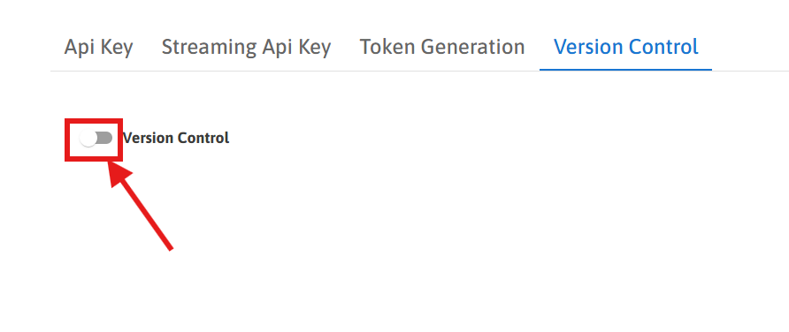The width and height of the screenshot is (789, 332).
Task: Select the Token Generation tab
Action: [442, 47]
